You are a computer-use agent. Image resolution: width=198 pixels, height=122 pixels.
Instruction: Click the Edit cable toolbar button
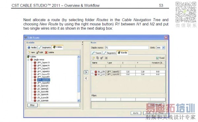pyautogui.click(x=40, y=52)
